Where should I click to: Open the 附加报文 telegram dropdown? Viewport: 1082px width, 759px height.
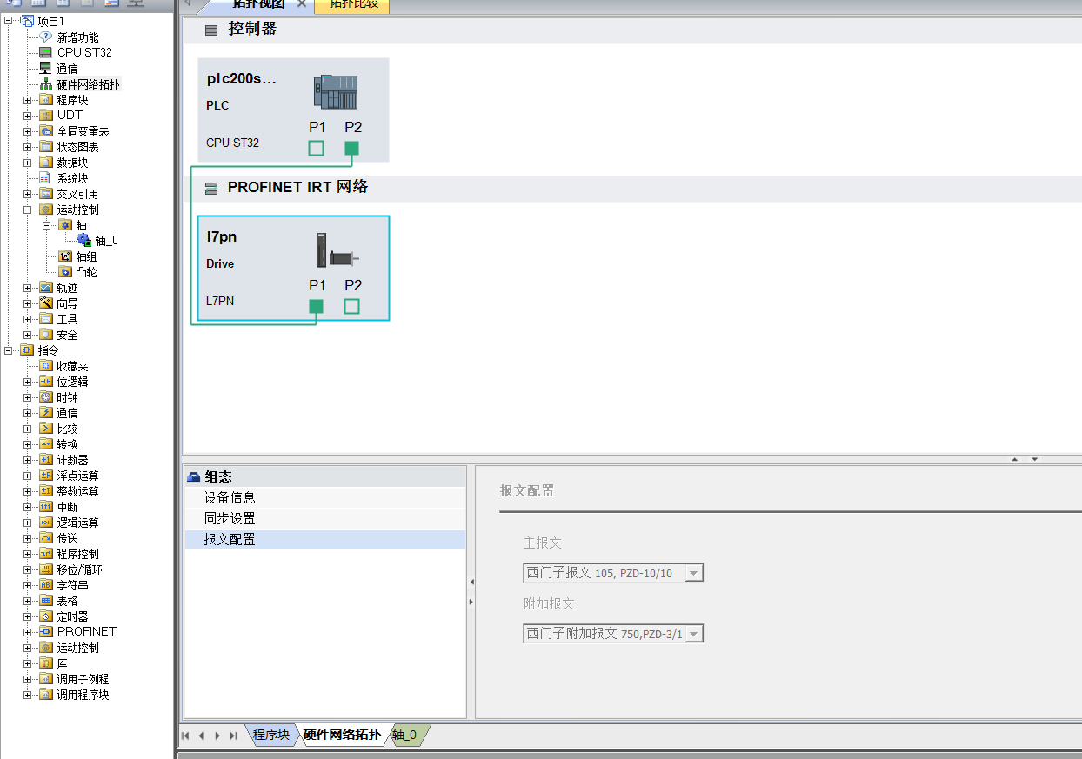(693, 634)
